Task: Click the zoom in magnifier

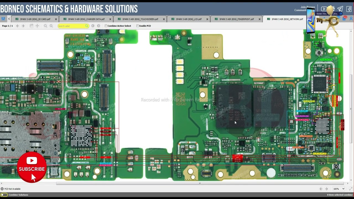Action: [51, 26]
